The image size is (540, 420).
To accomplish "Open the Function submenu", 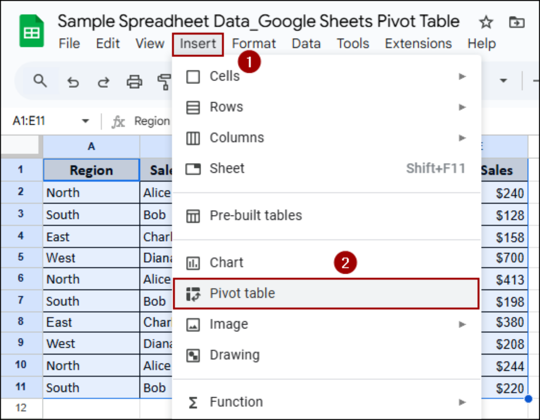I will (462, 402).
